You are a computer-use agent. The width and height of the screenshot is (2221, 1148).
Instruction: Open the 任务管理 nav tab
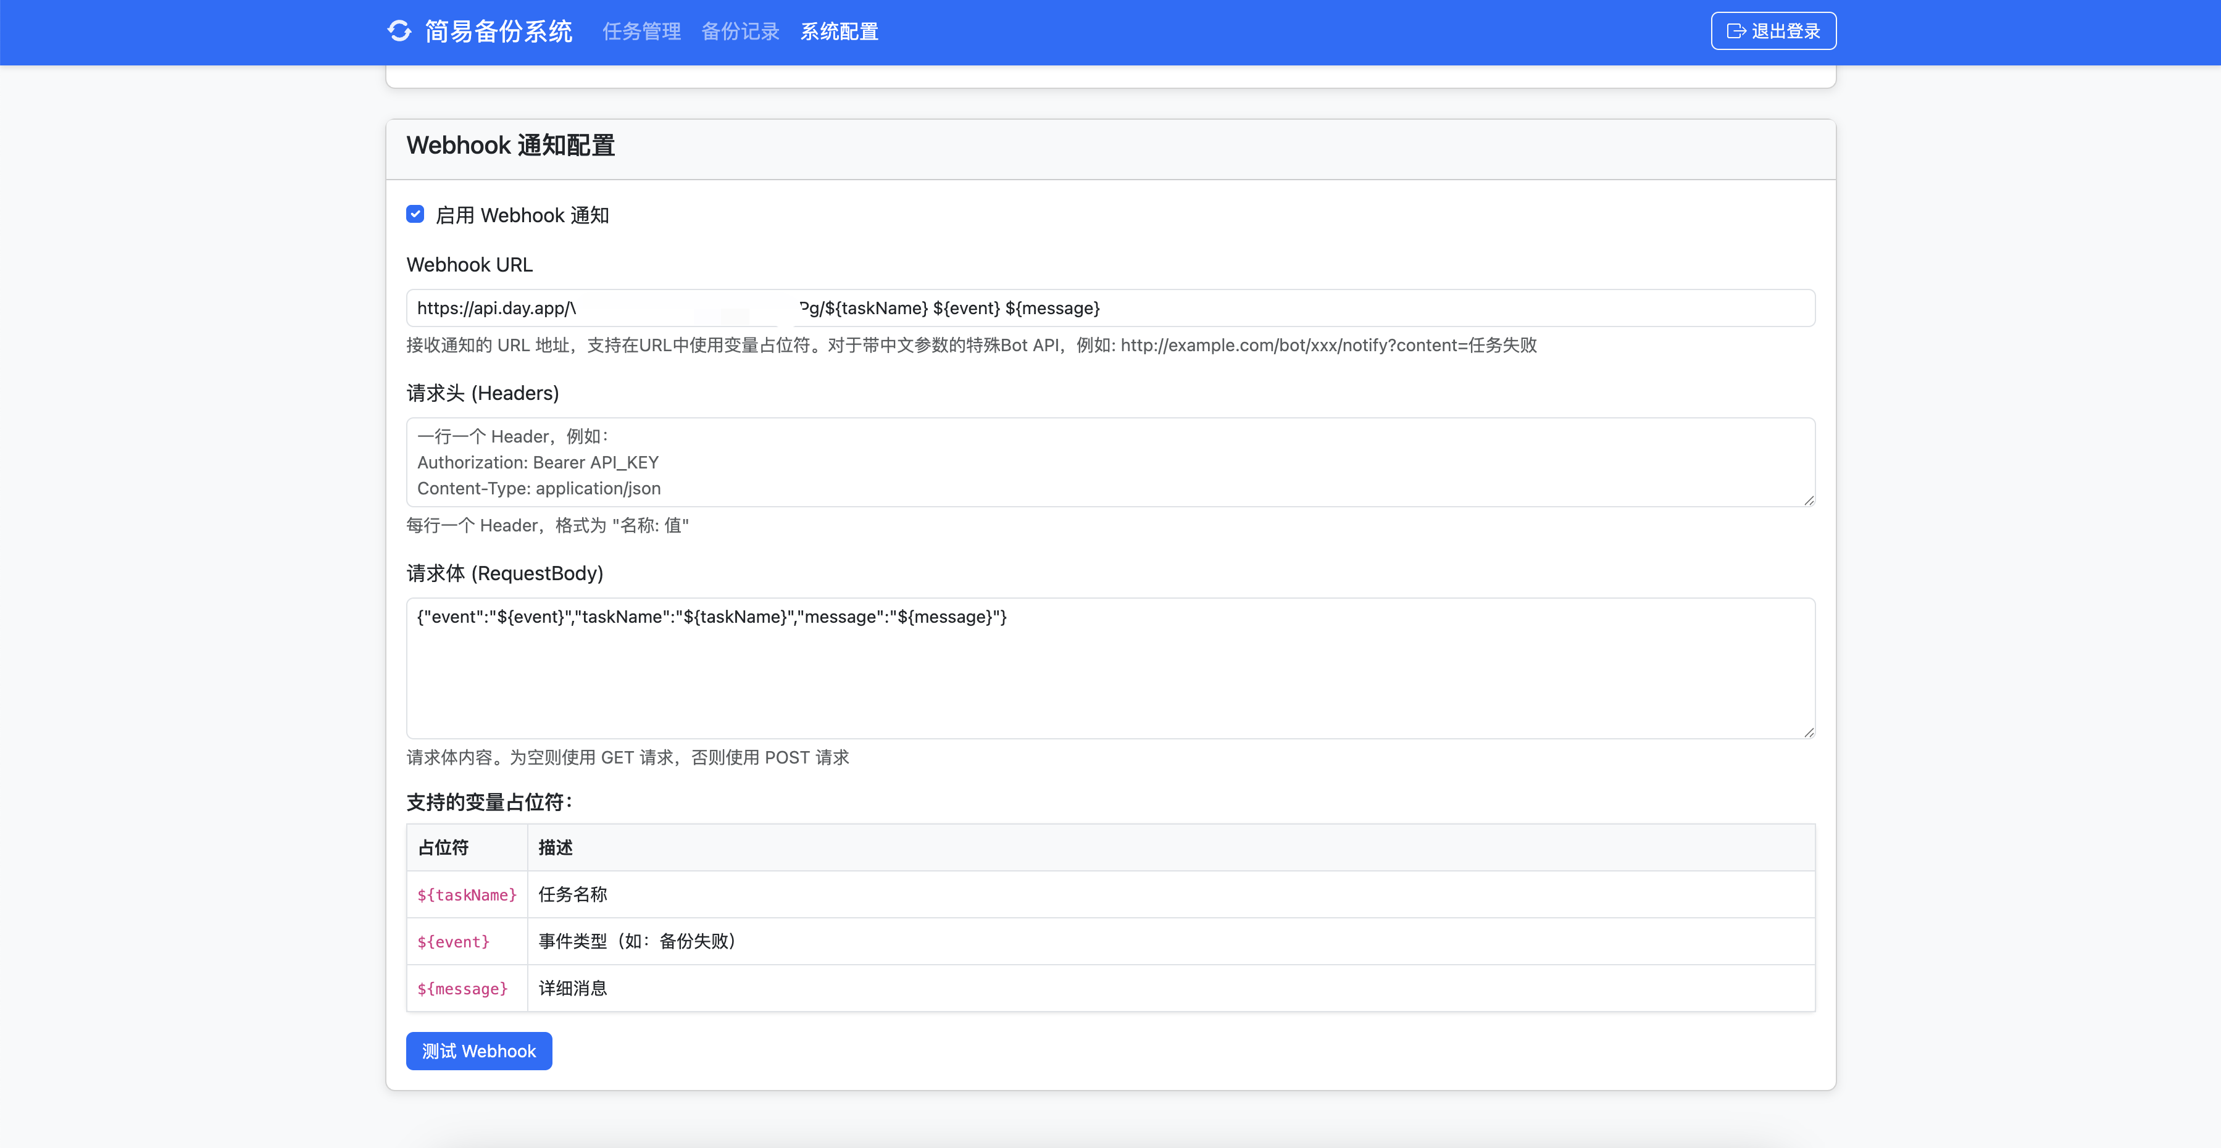(x=641, y=32)
